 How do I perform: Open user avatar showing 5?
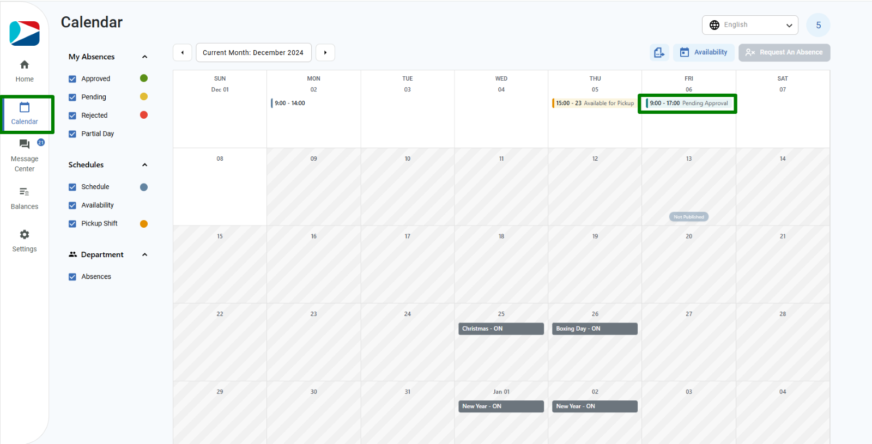click(818, 25)
